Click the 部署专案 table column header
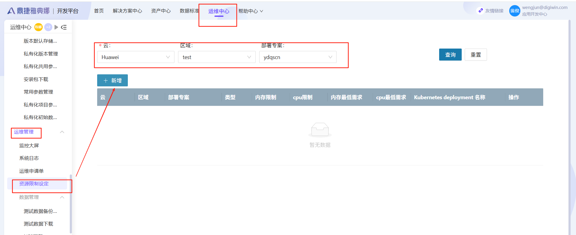 (179, 97)
